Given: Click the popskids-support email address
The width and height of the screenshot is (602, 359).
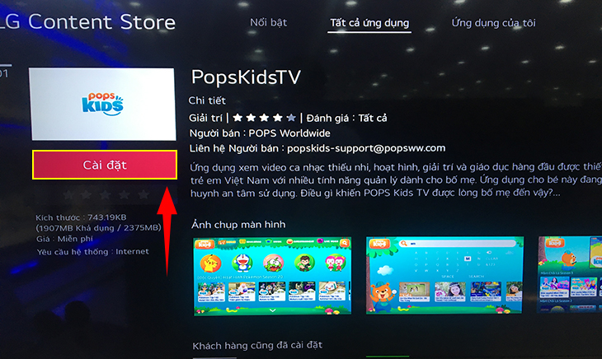Looking at the screenshot, I should point(366,148).
